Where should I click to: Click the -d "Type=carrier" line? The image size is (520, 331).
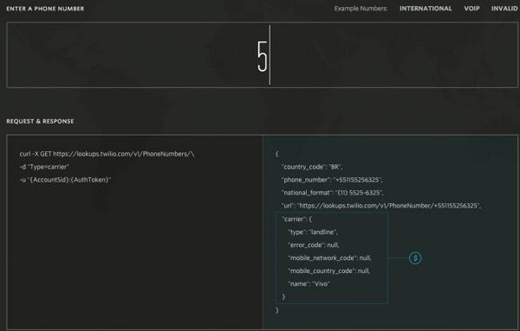click(44, 167)
